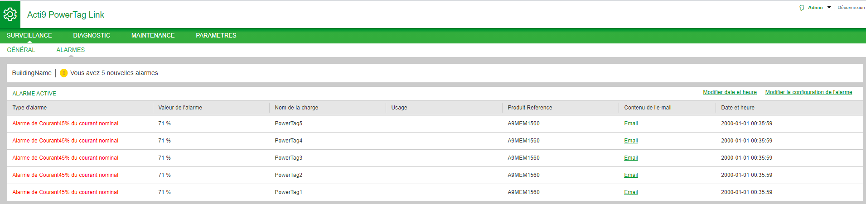Click the Acti9 gear logo icon

pyautogui.click(x=10, y=14)
